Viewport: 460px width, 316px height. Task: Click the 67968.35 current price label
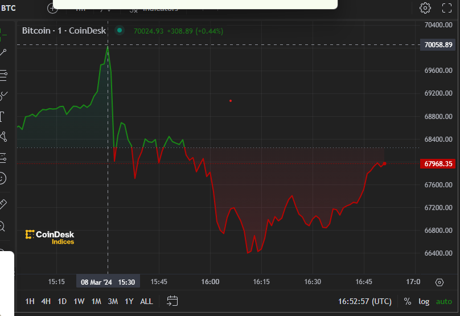pyautogui.click(x=437, y=164)
